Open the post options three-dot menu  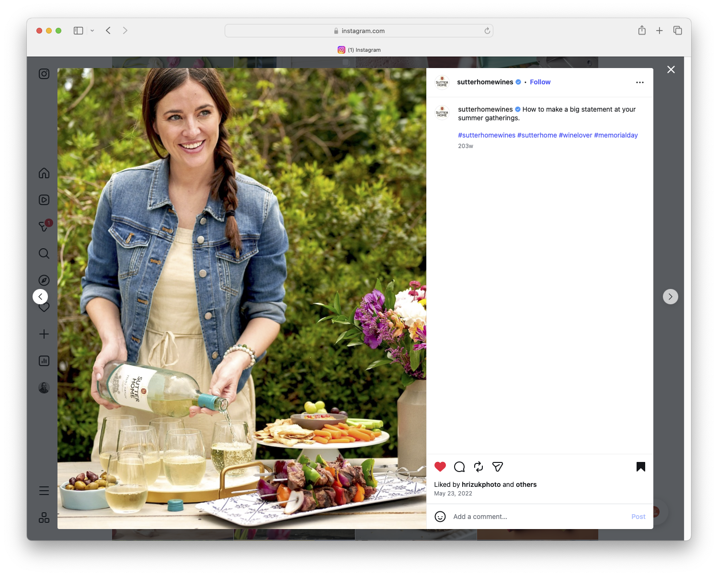(640, 82)
